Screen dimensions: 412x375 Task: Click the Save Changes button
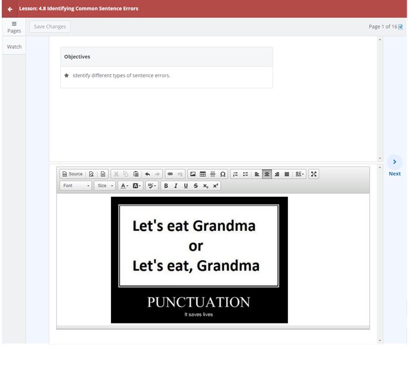click(50, 27)
